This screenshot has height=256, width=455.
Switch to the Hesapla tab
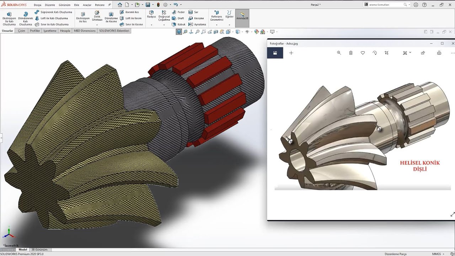[65, 31]
